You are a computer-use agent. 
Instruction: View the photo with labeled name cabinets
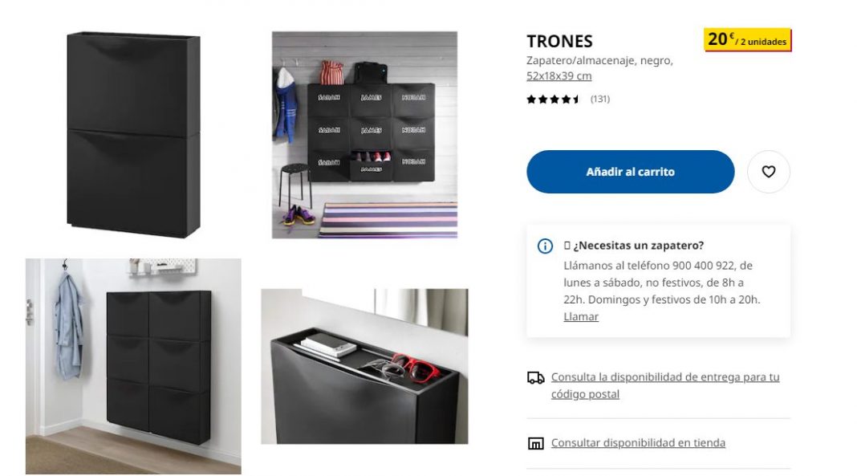click(364, 134)
